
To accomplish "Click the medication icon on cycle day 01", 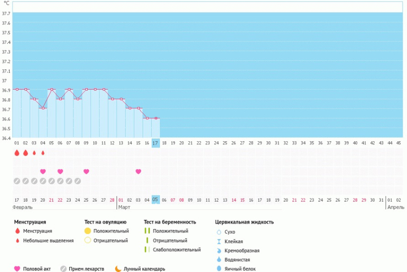I will pyautogui.click(x=17, y=181).
